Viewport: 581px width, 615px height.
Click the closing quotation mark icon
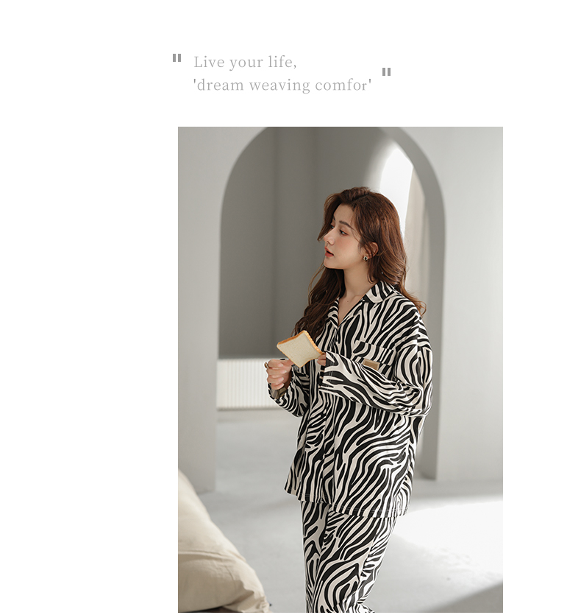point(386,71)
